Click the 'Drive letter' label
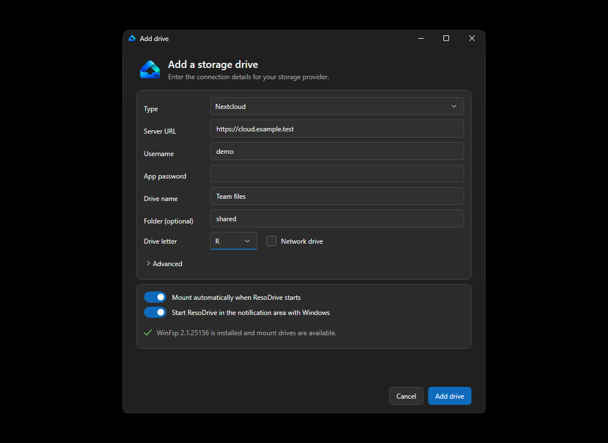The image size is (608, 443). 160,241
